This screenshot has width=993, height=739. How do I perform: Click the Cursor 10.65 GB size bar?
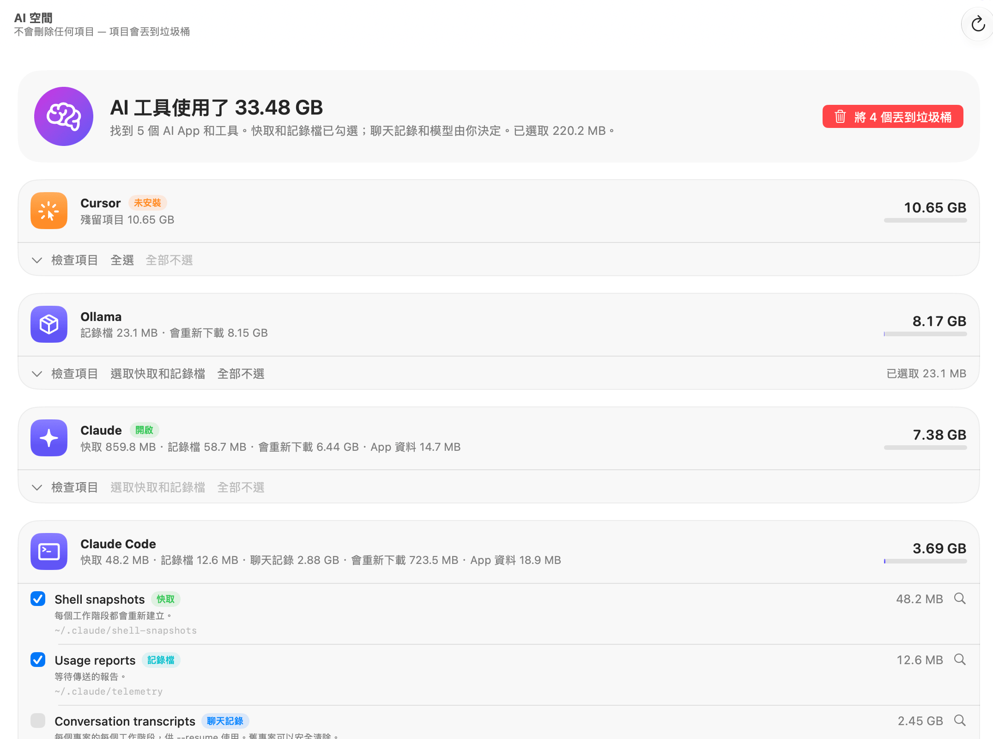925,220
